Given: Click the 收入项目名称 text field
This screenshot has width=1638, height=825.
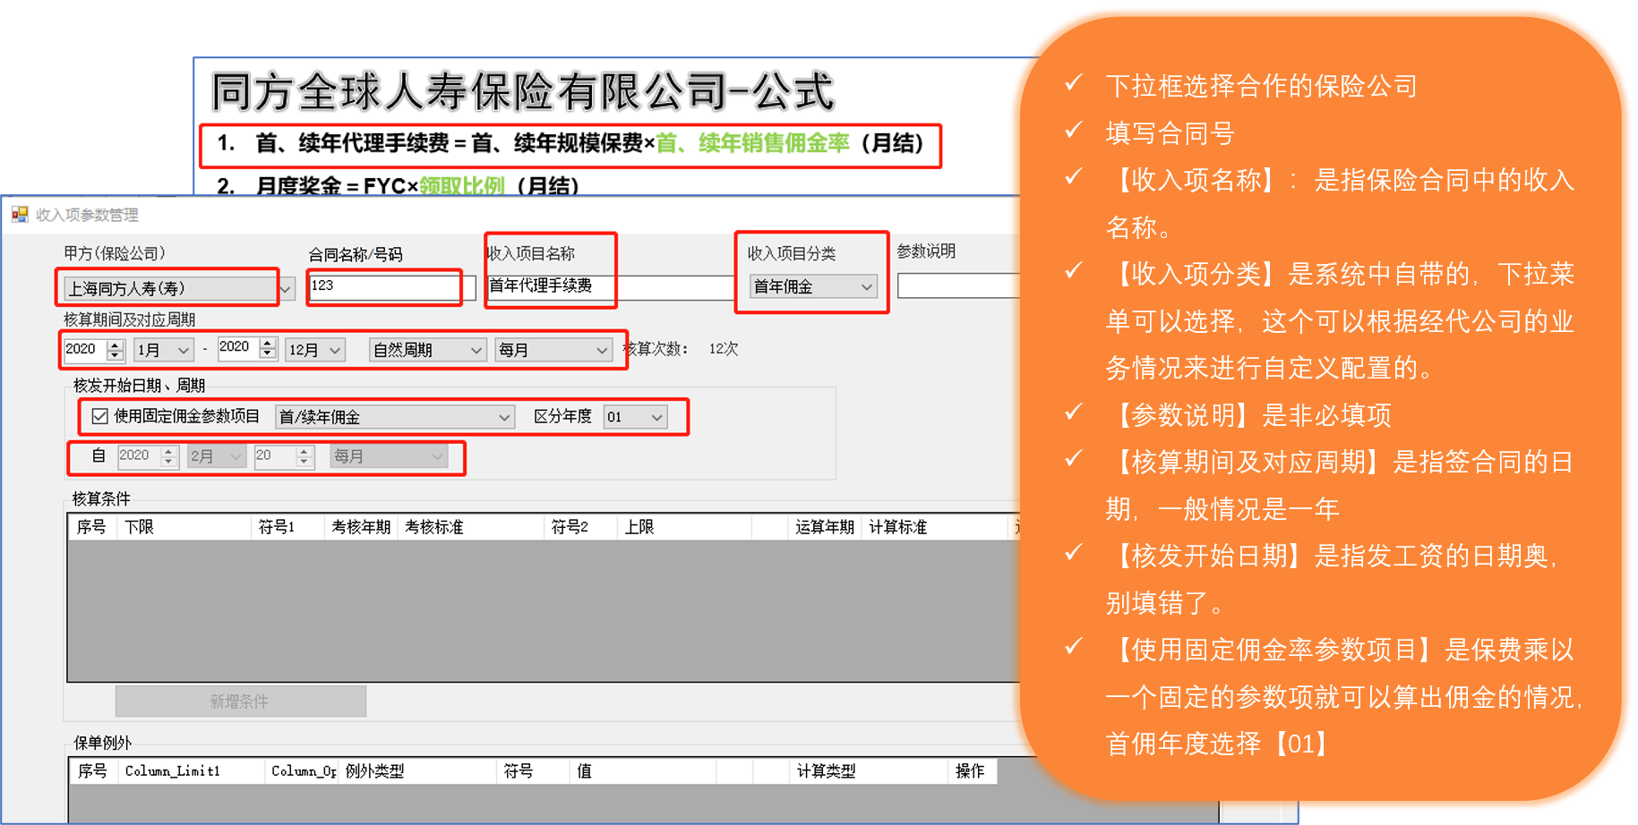Looking at the screenshot, I should pyautogui.click(x=609, y=287).
